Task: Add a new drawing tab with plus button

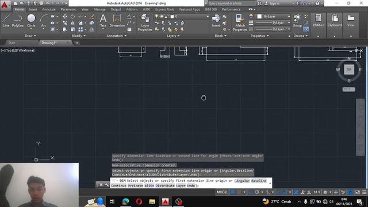Action: point(76,43)
